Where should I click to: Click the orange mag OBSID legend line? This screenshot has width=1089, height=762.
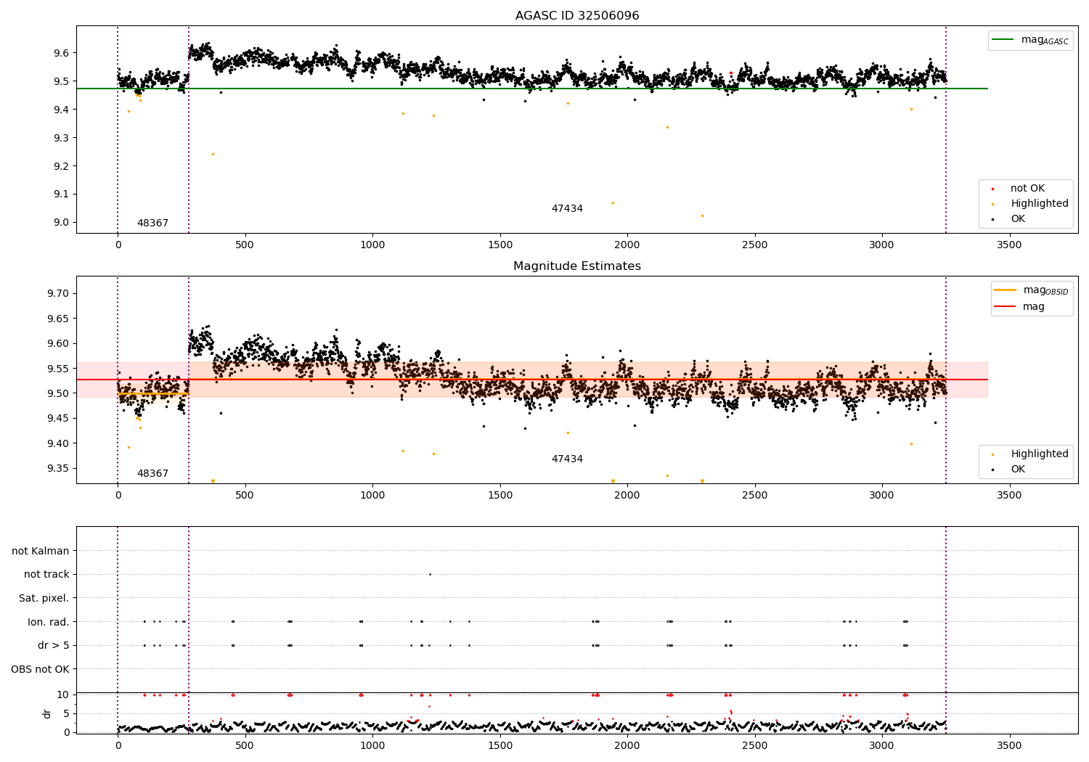point(1006,290)
